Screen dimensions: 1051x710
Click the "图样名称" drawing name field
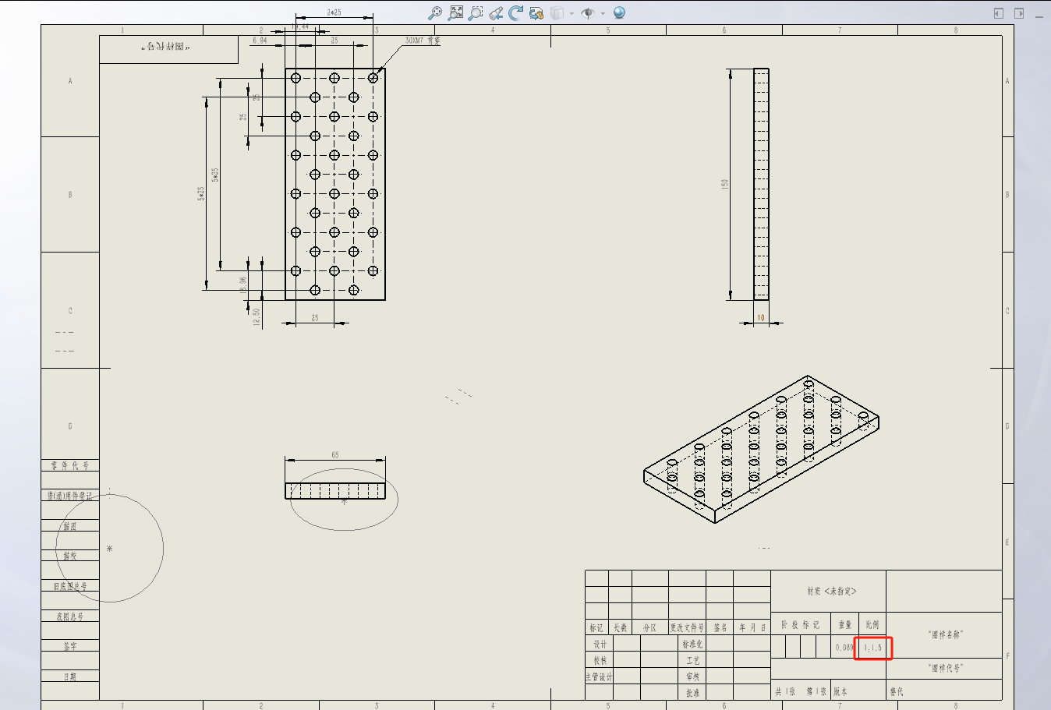[x=945, y=635]
